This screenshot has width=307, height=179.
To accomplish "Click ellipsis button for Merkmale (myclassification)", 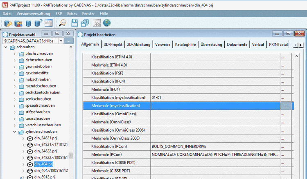I will (286, 106).
